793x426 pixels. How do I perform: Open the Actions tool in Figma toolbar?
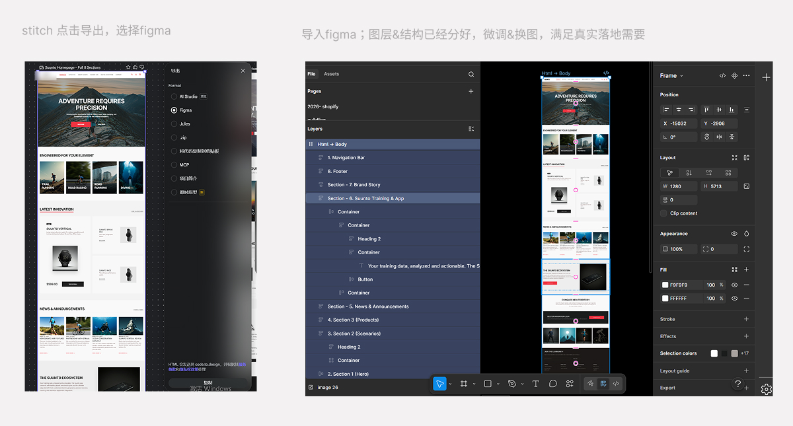click(x=570, y=384)
